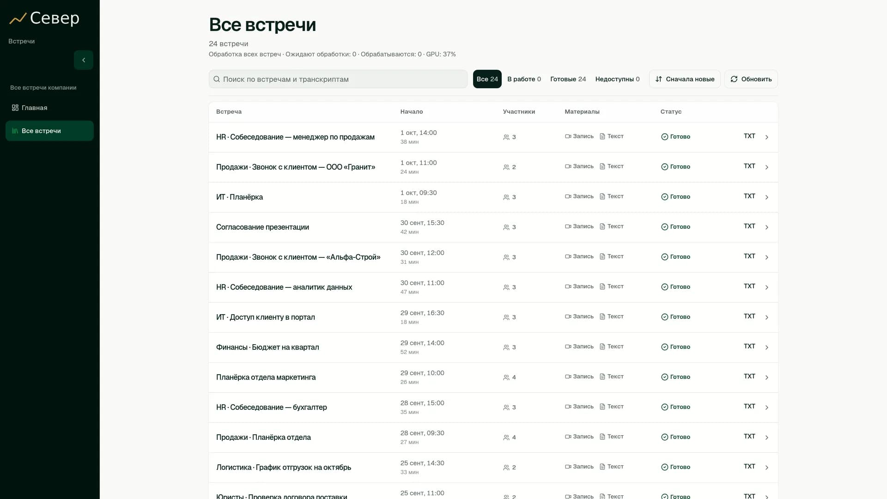This screenshot has height=499, width=887.
Task: Click Готово status icon for Продажи · Планёрка отдела
Action: pyautogui.click(x=664, y=437)
